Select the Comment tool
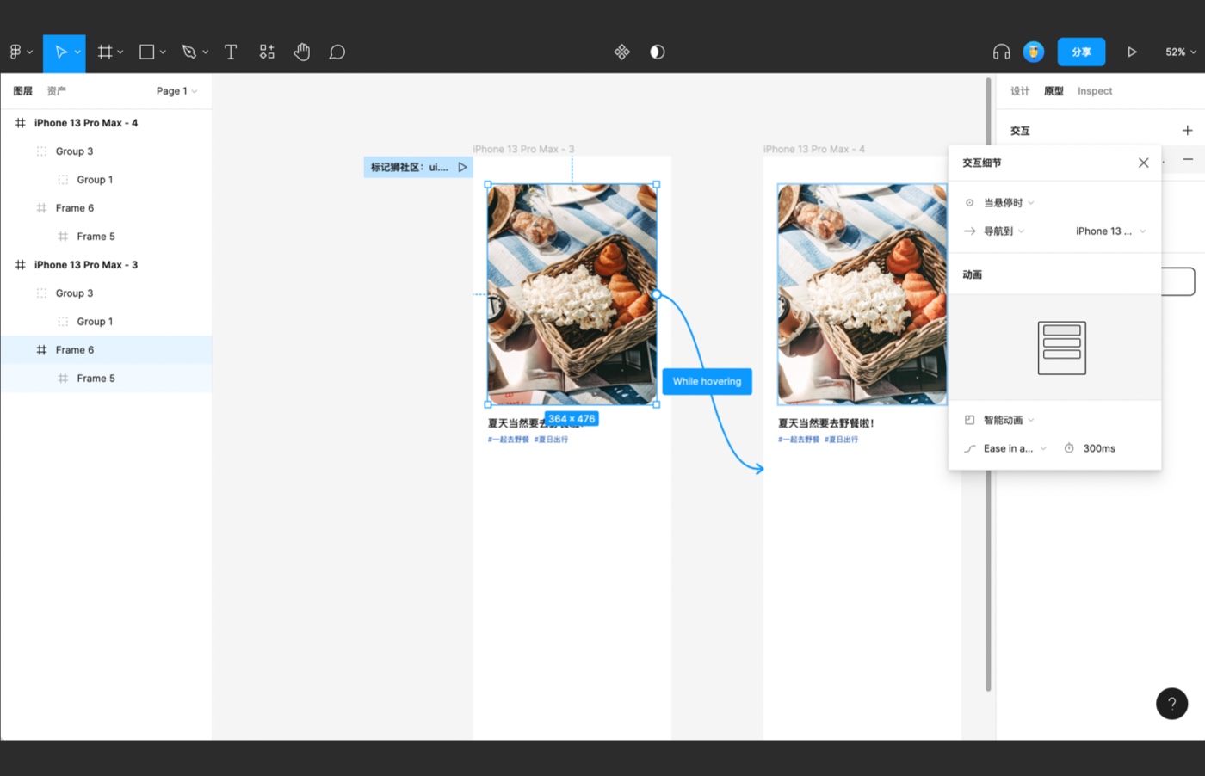The height and width of the screenshot is (776, 1205). click(337, 52)
